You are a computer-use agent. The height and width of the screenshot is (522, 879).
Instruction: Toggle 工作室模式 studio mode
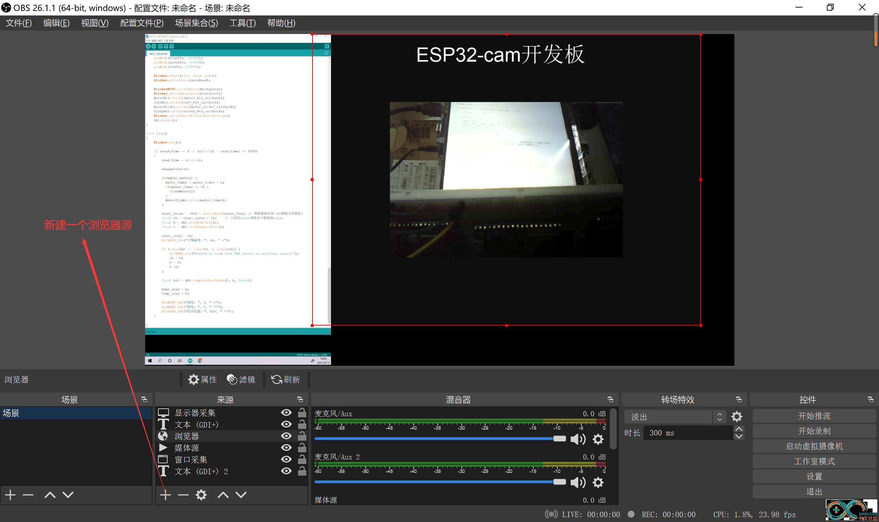pyautogui.click(x=814, y=461)
